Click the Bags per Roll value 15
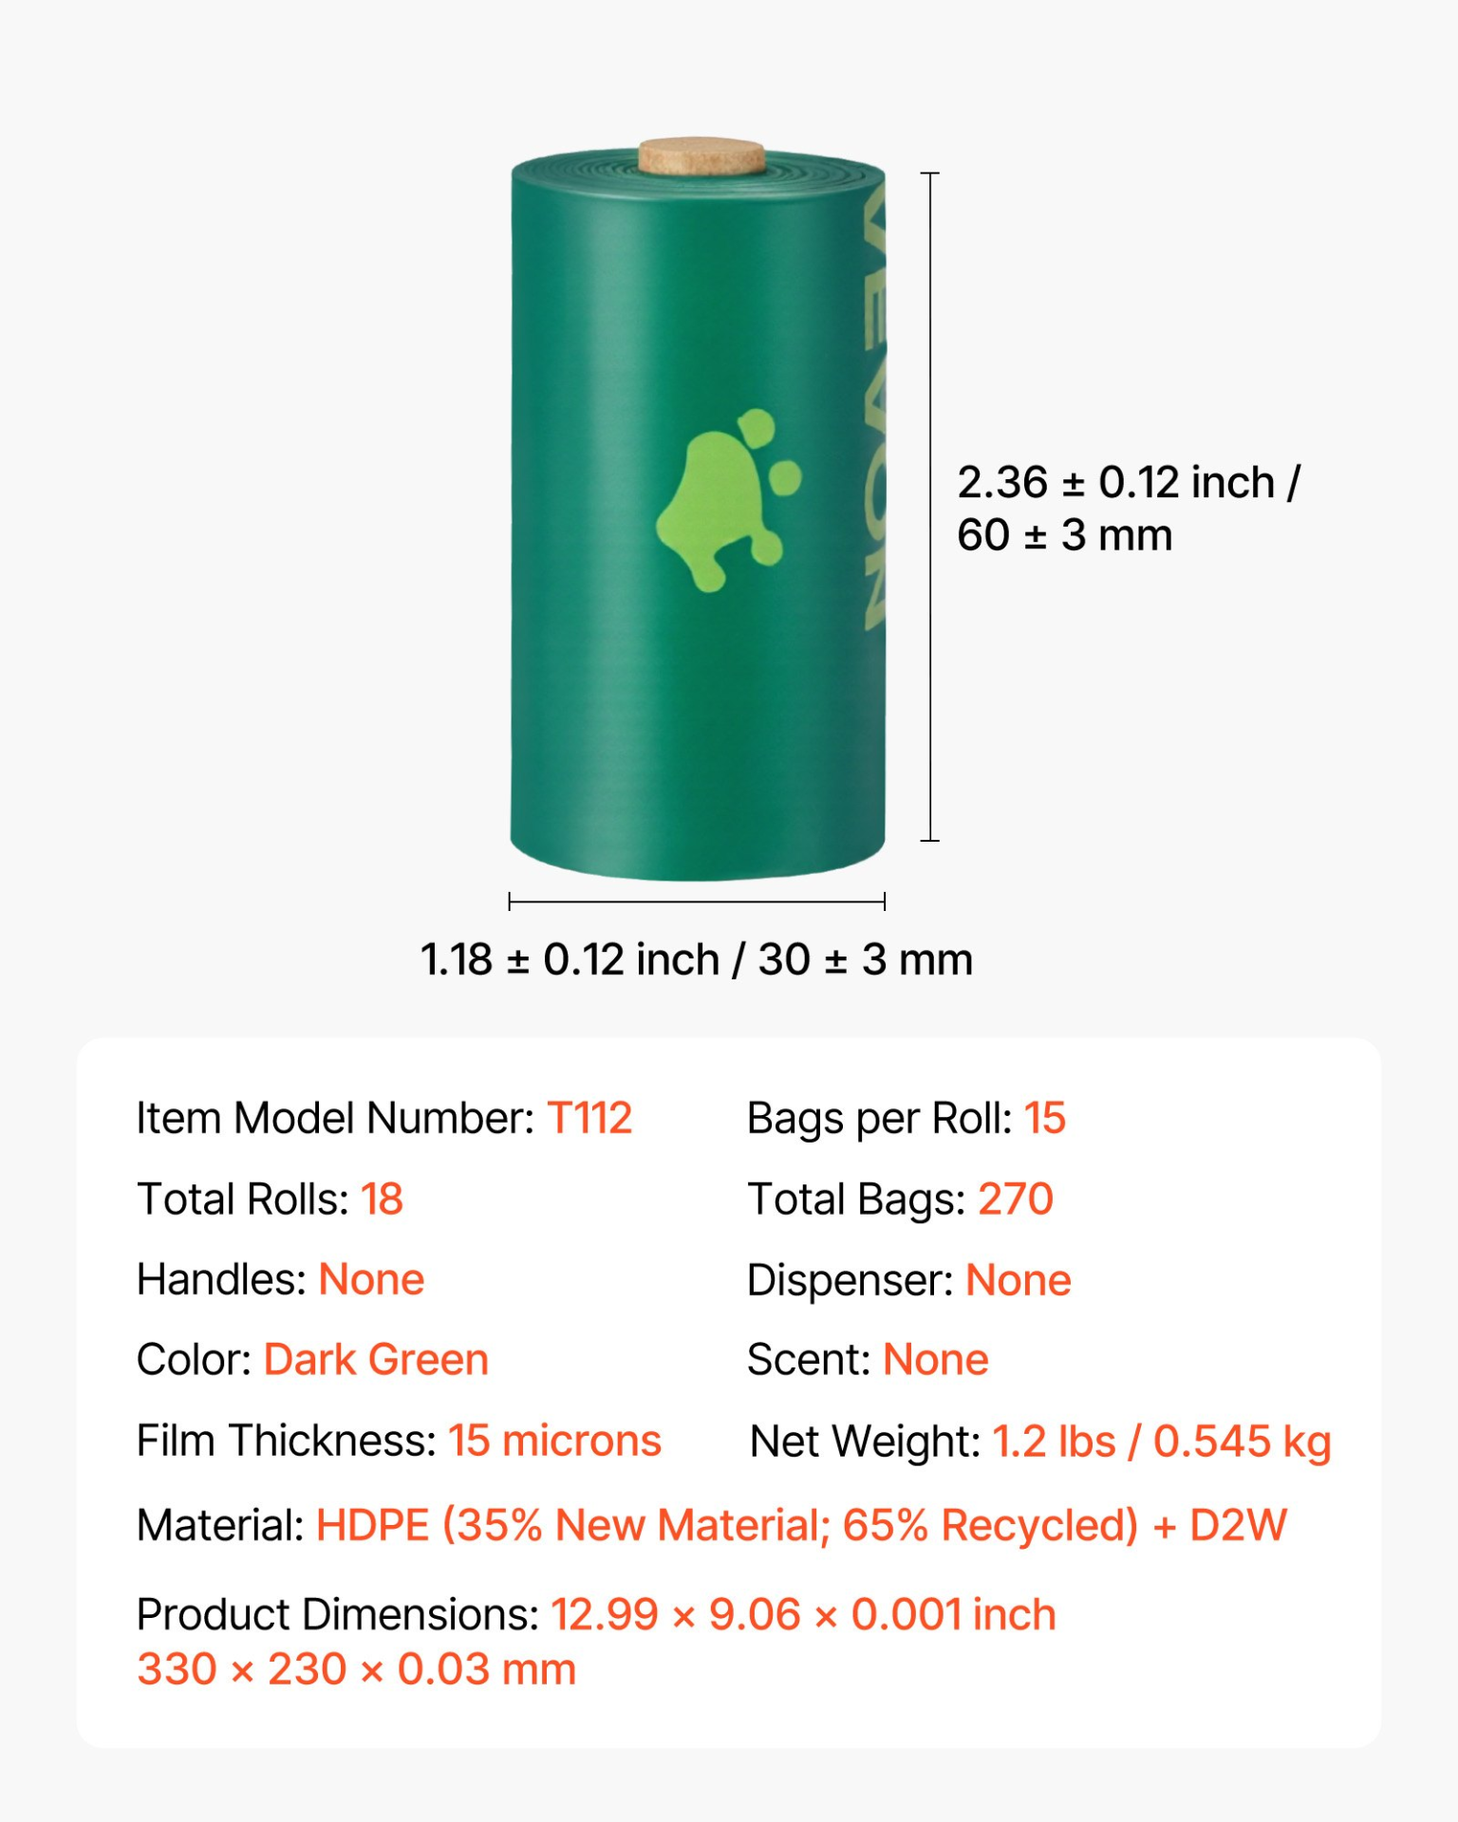 [1044, 1118]
